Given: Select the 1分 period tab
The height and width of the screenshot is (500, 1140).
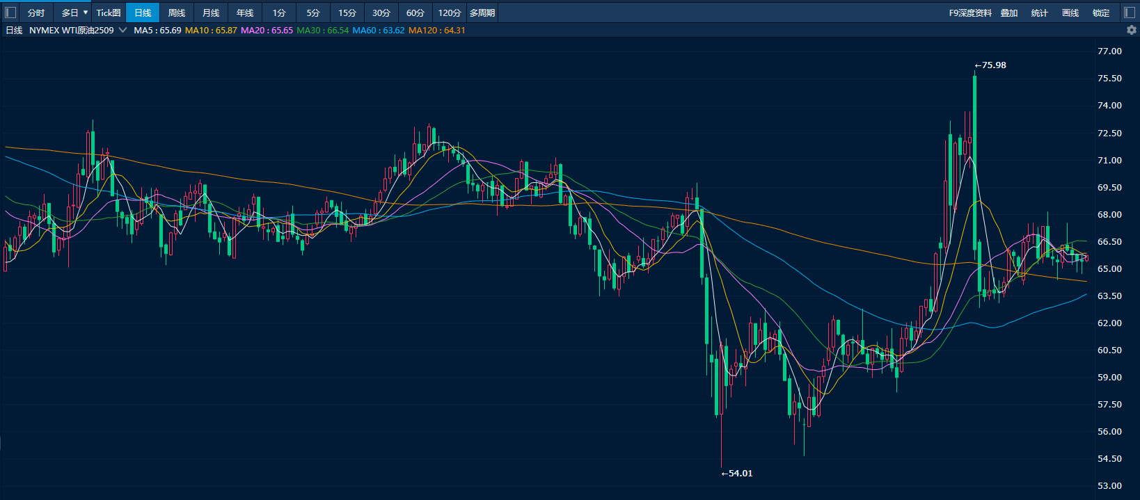Looking at the screenshot, I should pos(279,13).
